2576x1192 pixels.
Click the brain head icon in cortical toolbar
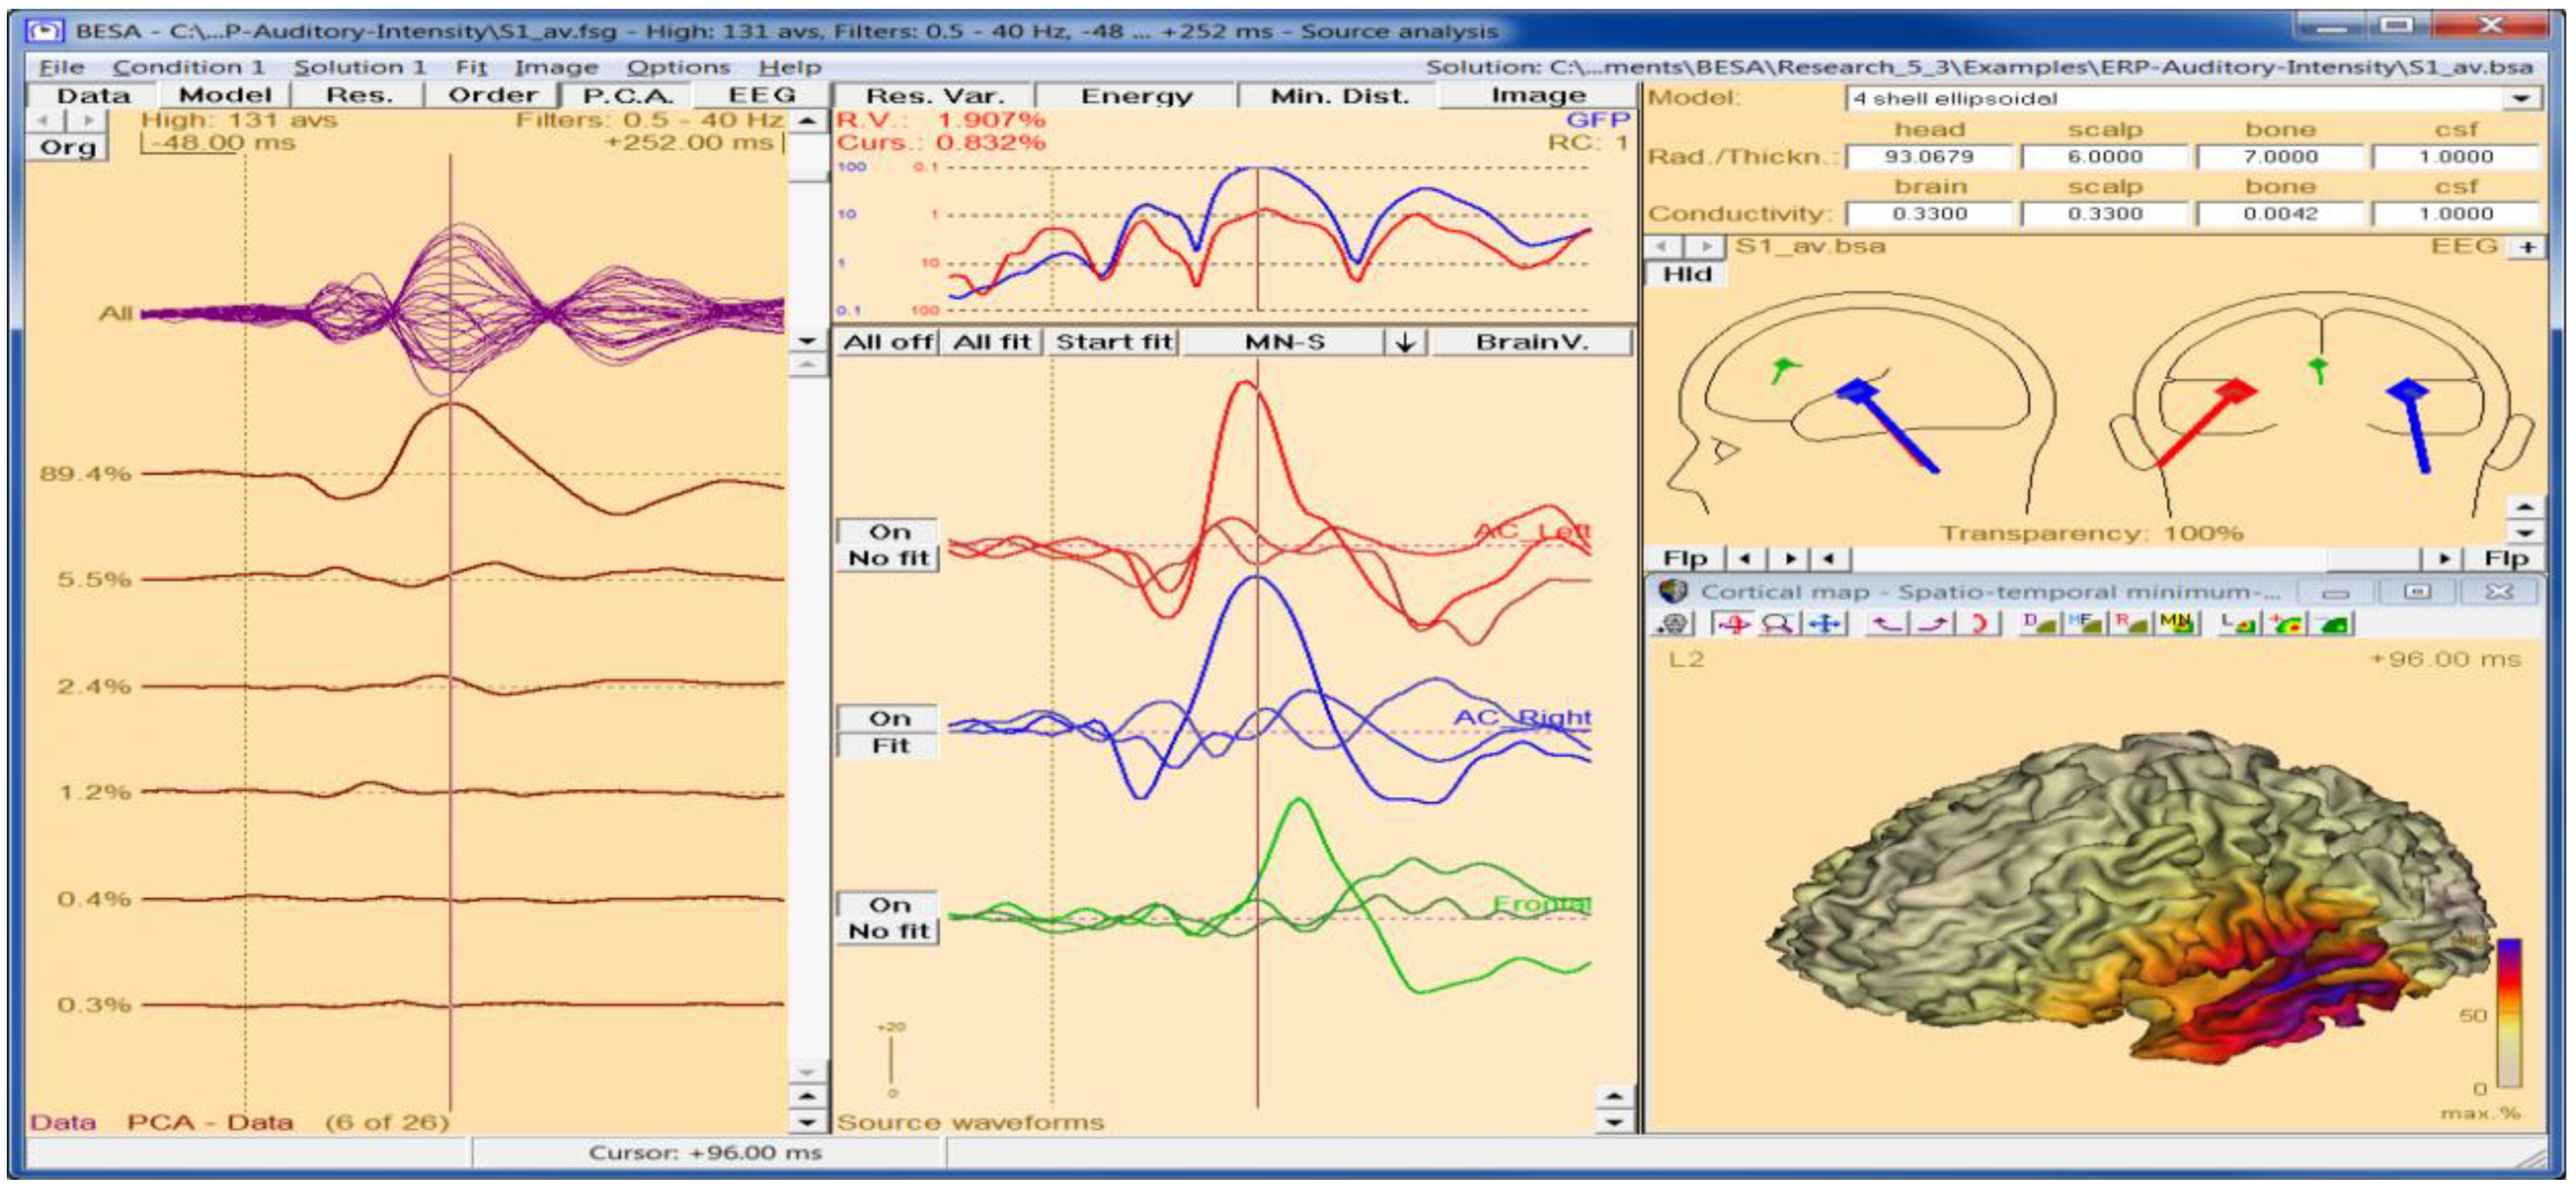click(x=1674, y=625)
